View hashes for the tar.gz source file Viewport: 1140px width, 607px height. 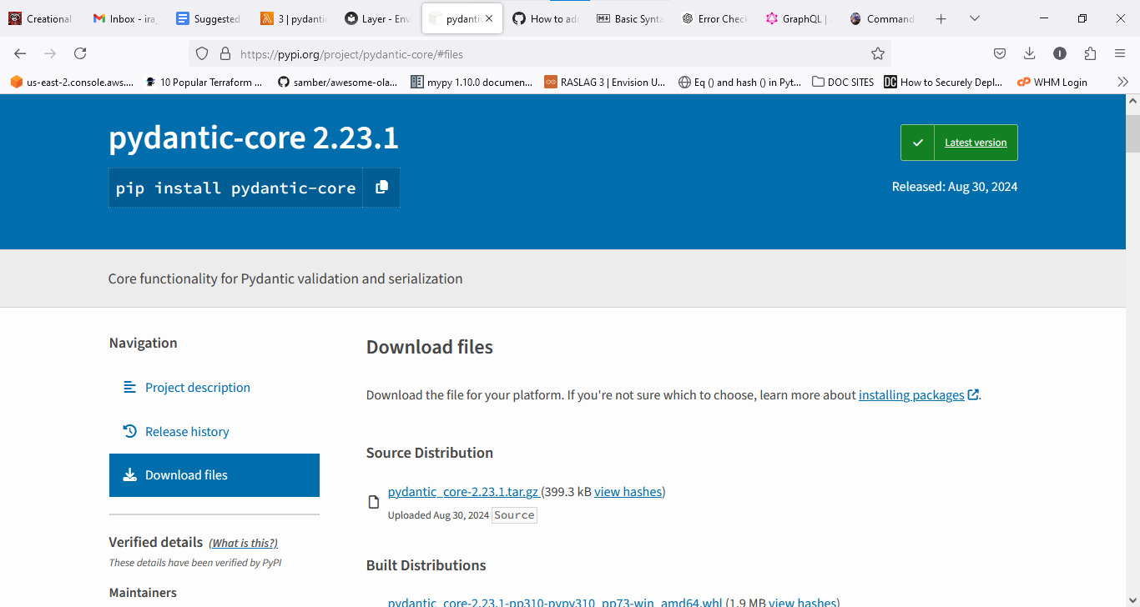tap(628, 492)
